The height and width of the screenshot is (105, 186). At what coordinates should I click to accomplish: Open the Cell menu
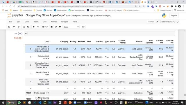[x=44, y=22]
